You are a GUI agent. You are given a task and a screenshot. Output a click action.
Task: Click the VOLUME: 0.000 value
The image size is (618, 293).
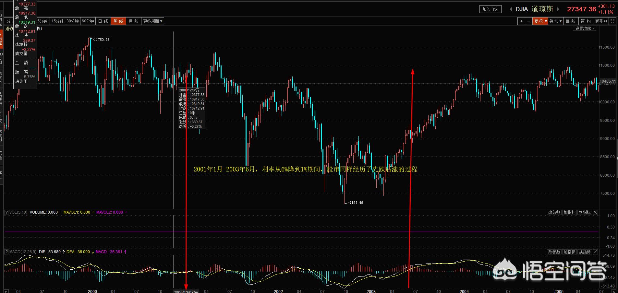coord(43,212)
